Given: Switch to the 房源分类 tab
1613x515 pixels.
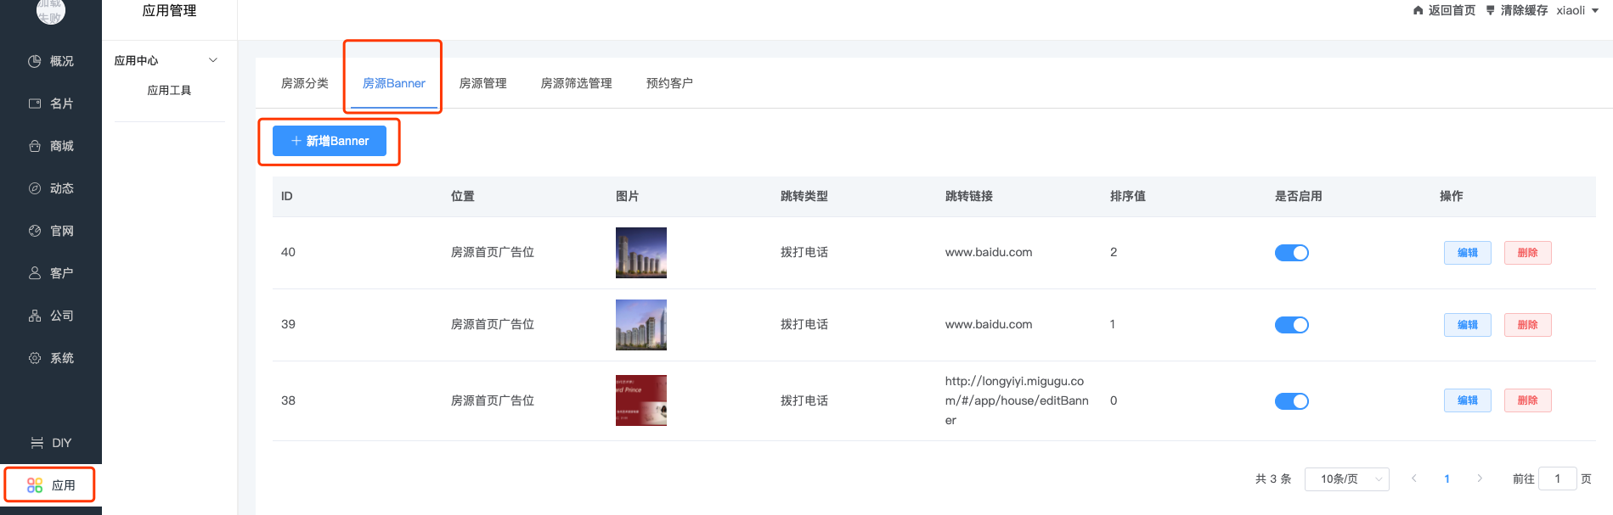Looking at the screenshot, I should [305, 83].
